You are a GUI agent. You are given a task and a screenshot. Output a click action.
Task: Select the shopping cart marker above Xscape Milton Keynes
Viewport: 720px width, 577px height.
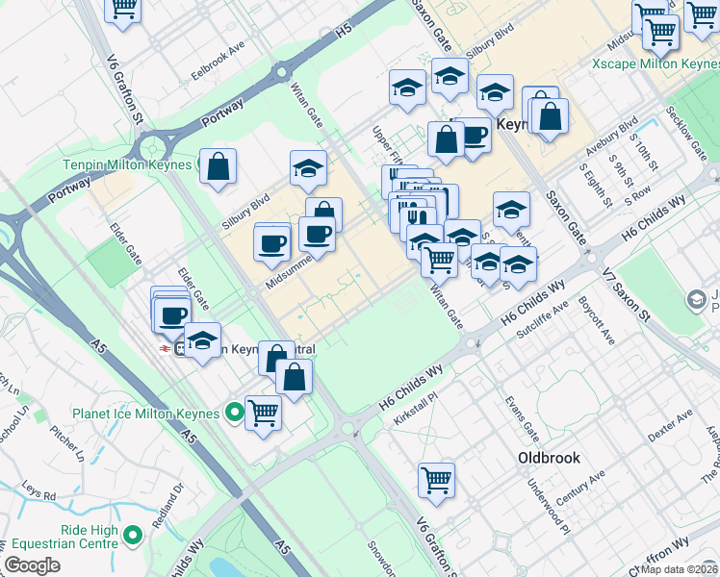click(x=661, y=34)
